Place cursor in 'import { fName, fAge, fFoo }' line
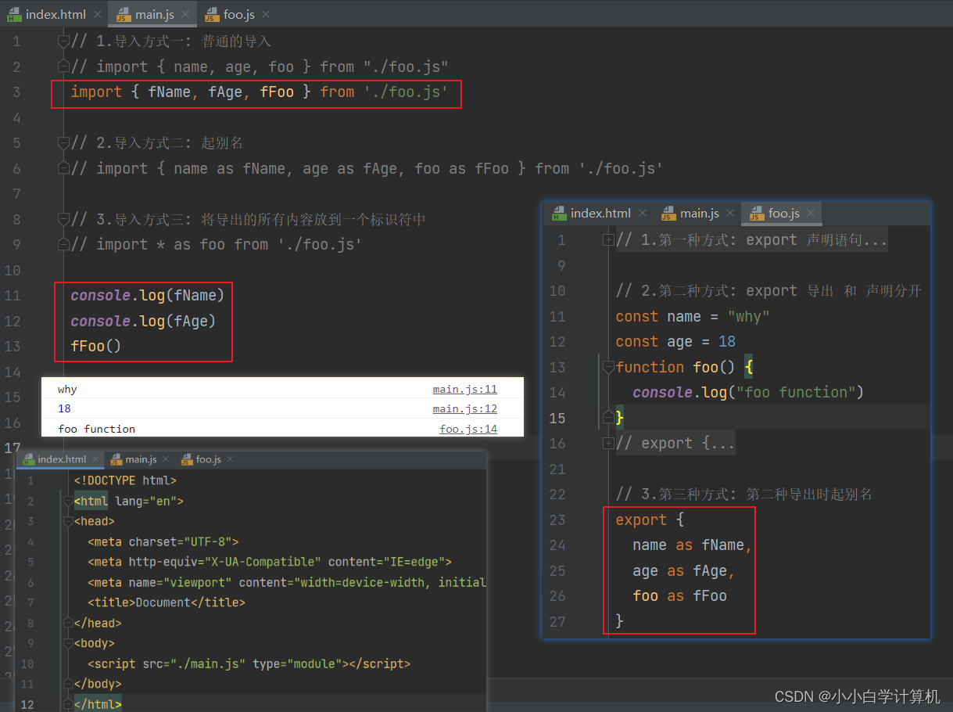This screenshot has width=953, height=712. point(260,92)
